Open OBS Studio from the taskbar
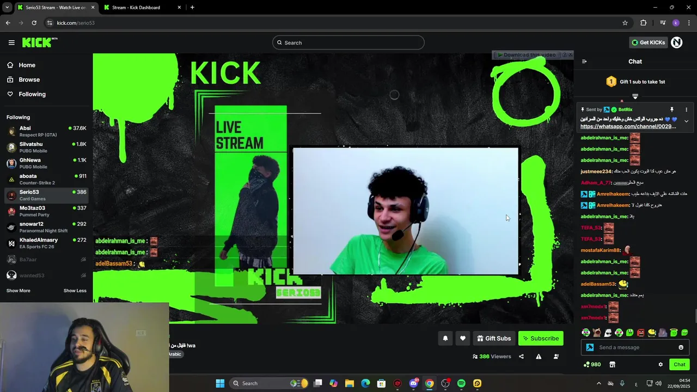 445,383
